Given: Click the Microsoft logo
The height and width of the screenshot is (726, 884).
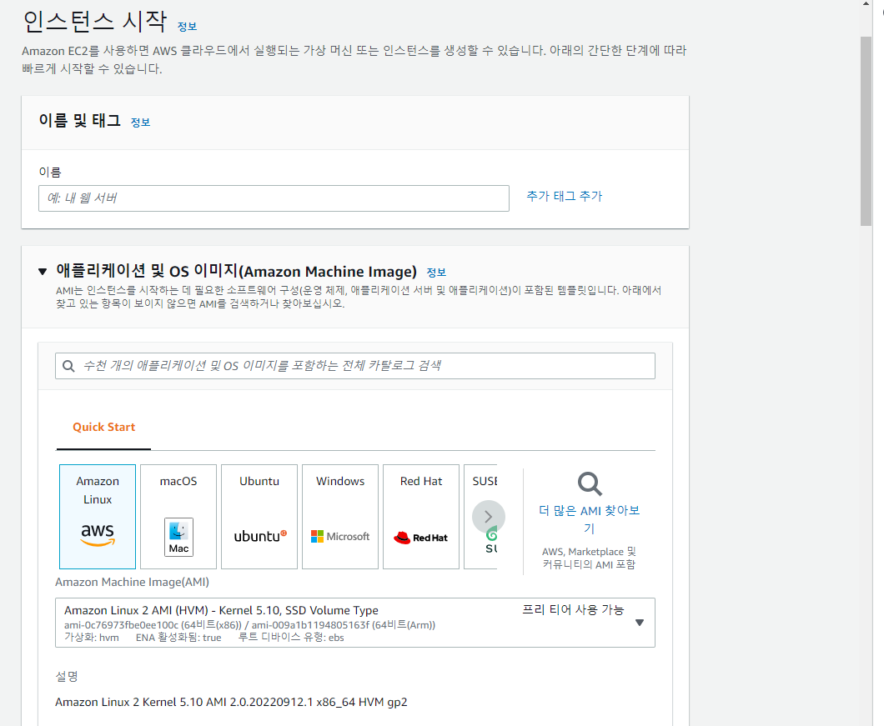Looking at the screenshot, I should coord(340,537).
